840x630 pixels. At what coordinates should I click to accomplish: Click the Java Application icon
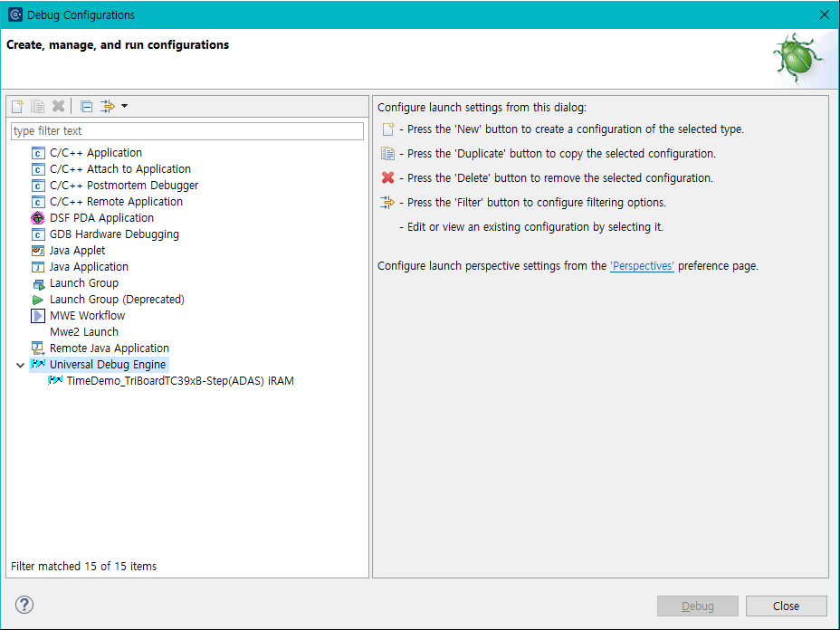(x=37, y=267)
